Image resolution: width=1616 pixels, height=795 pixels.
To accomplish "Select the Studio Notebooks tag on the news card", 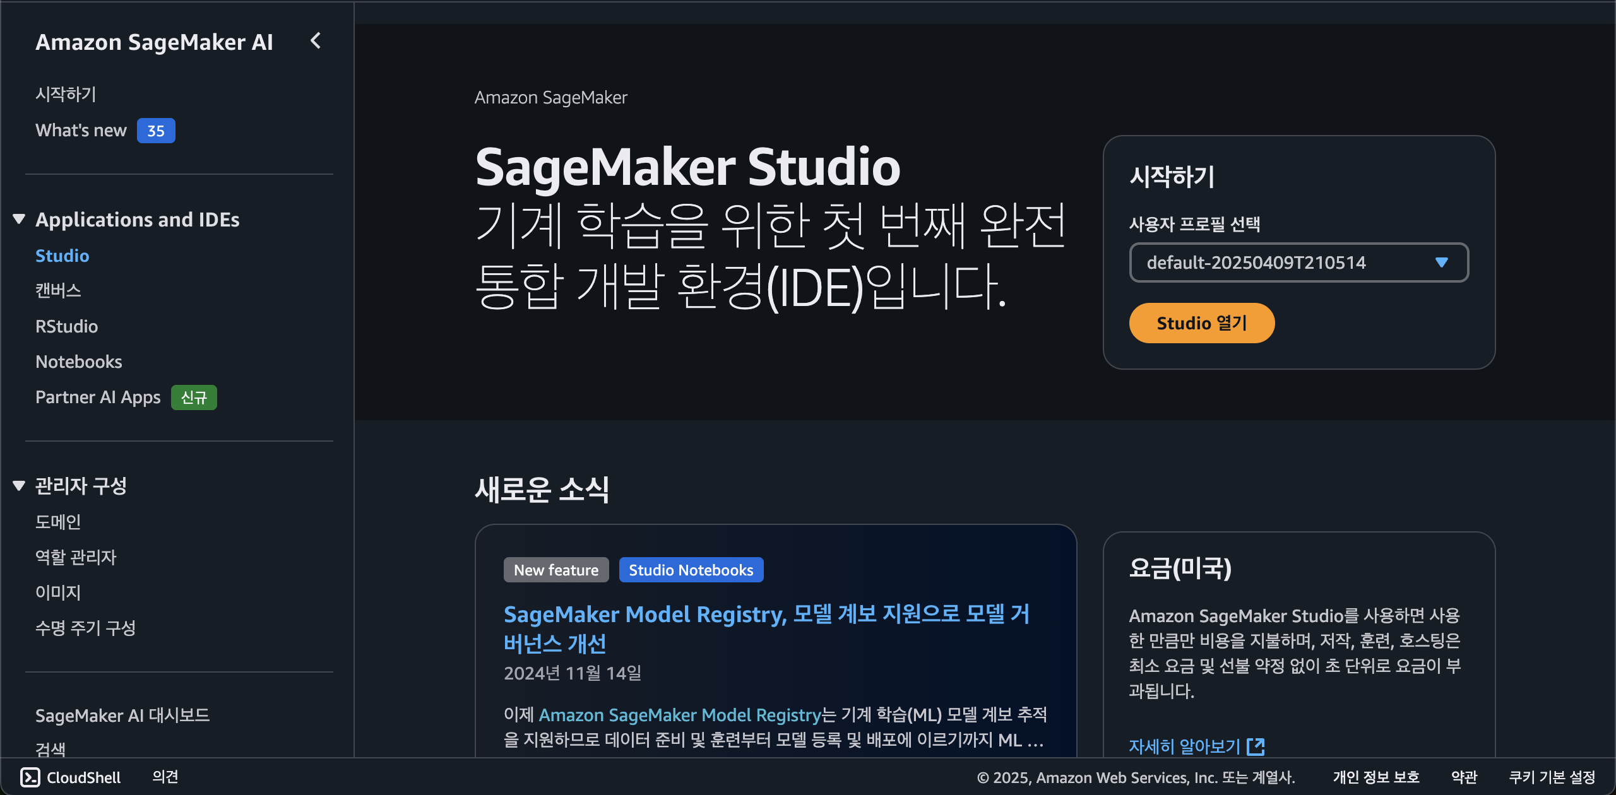I will click(691, 570).
